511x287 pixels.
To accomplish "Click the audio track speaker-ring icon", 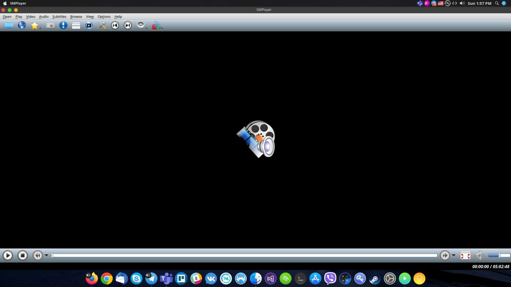I will tap(141, 25).
